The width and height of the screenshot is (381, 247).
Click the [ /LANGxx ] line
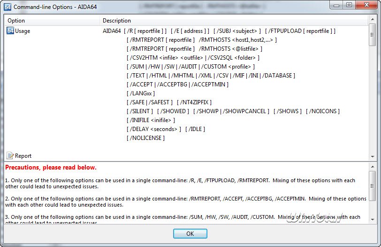click(x=140, y=93)
